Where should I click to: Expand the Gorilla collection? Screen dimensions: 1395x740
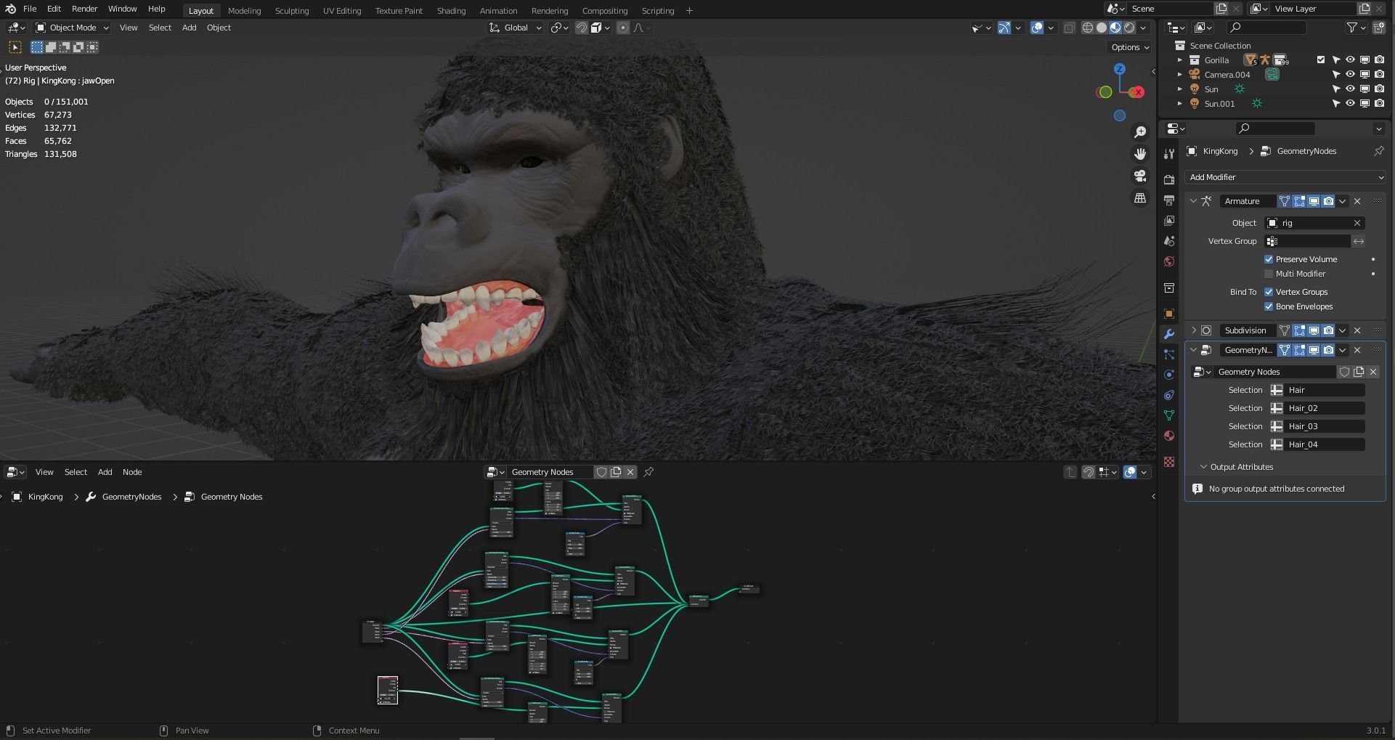[1179, 60]
